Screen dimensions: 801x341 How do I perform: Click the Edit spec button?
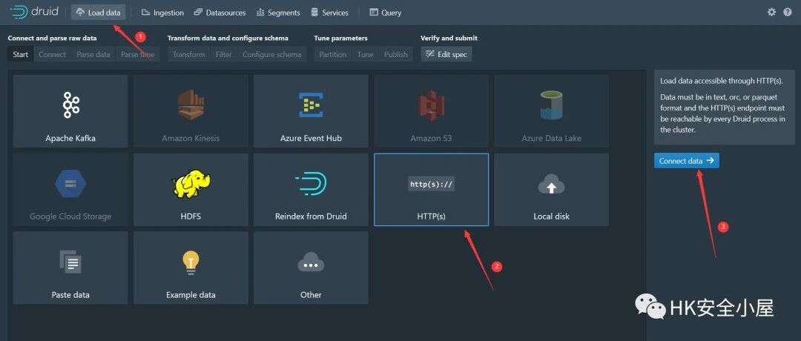click(x=446, y=54)
